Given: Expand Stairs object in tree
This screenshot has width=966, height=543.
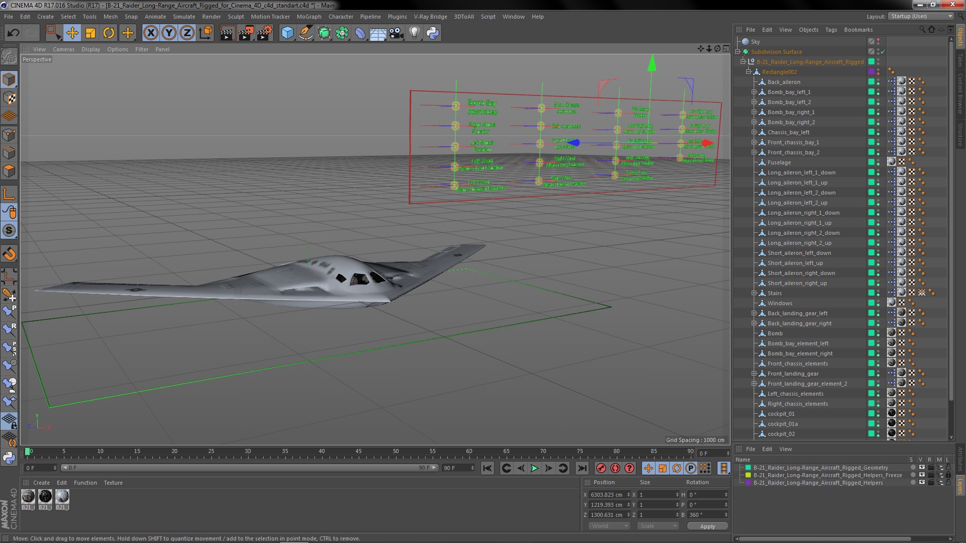Looking at the screenshot, I should 754,293.
